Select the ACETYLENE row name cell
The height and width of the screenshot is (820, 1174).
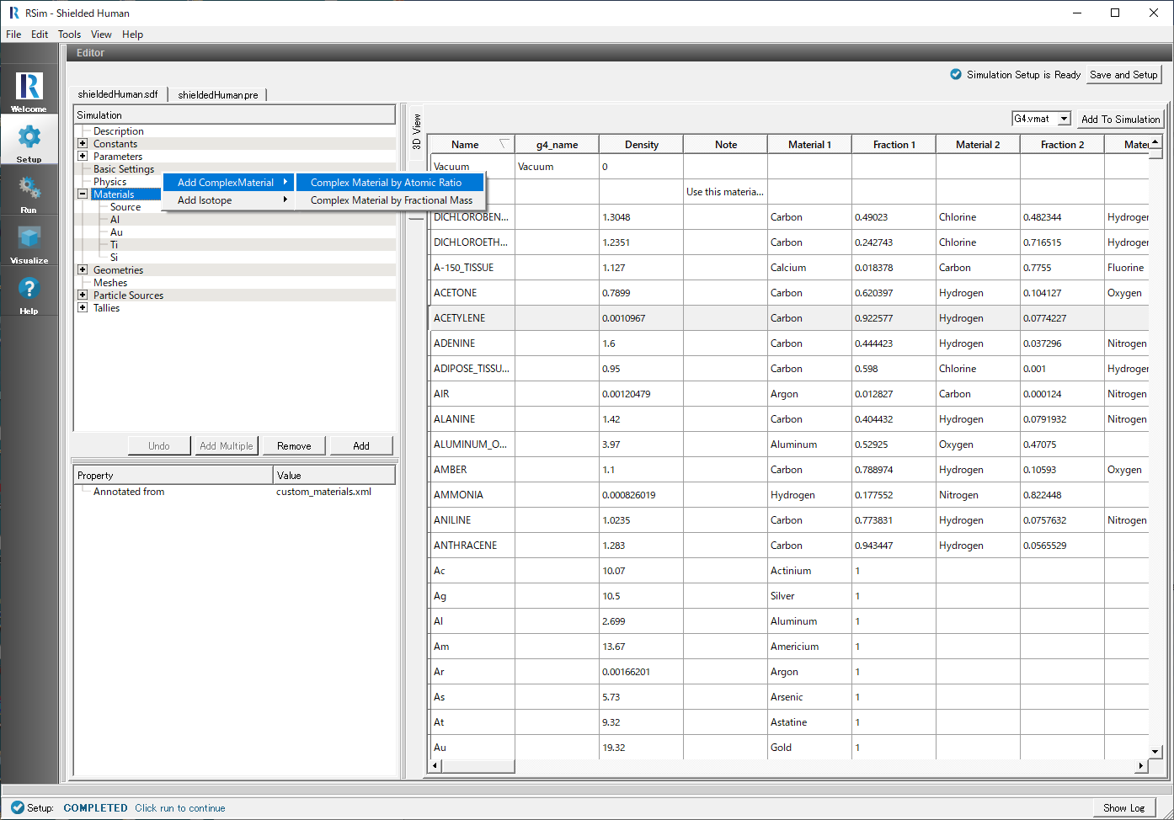472,317
